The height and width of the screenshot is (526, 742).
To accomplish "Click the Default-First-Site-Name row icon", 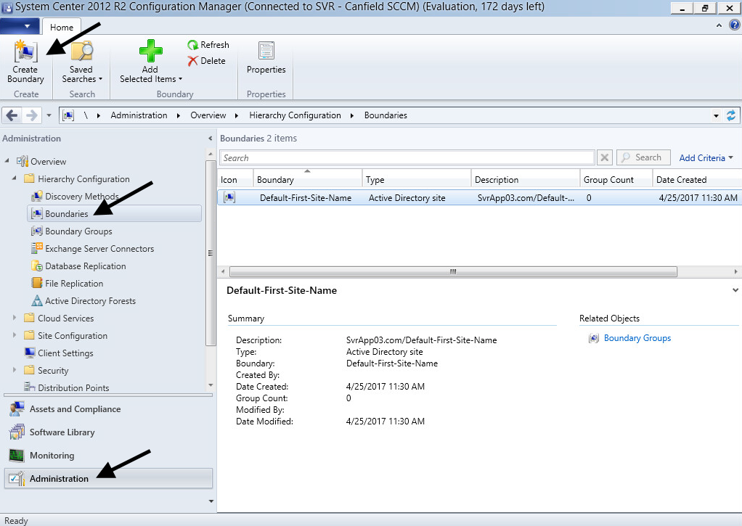I will (229, 197).
